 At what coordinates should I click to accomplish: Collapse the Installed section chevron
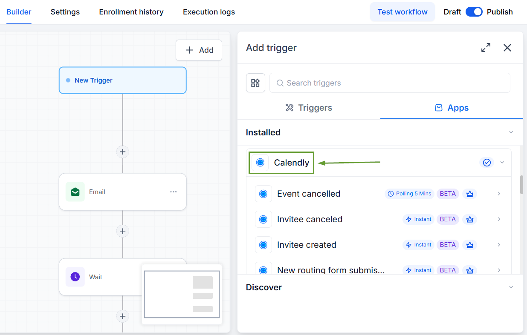point(511,132)
